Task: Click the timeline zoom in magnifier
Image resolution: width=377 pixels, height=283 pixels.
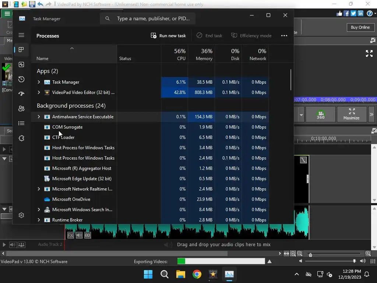Action: click(368, 254)
